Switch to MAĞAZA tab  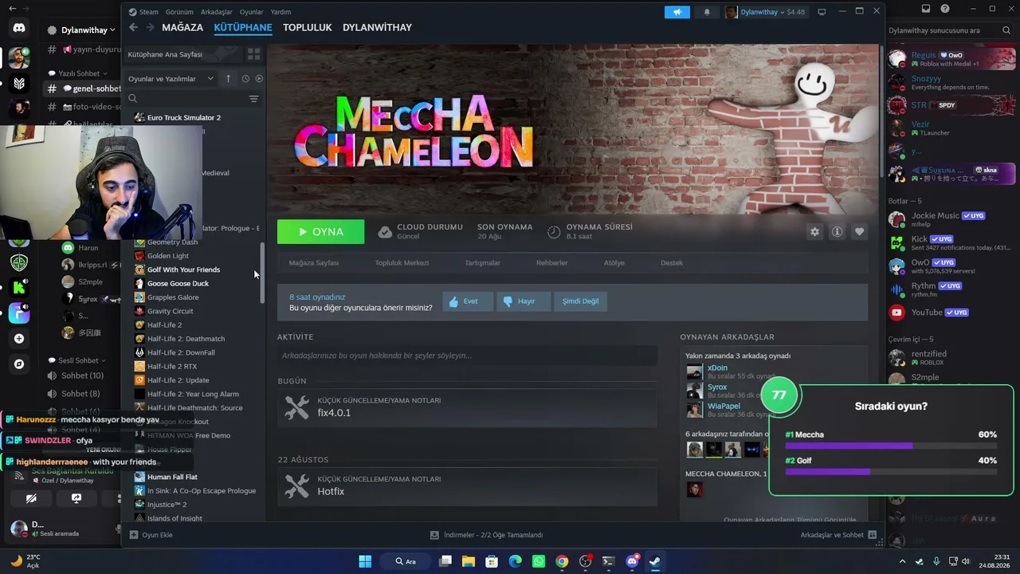(x=182, y=27)
